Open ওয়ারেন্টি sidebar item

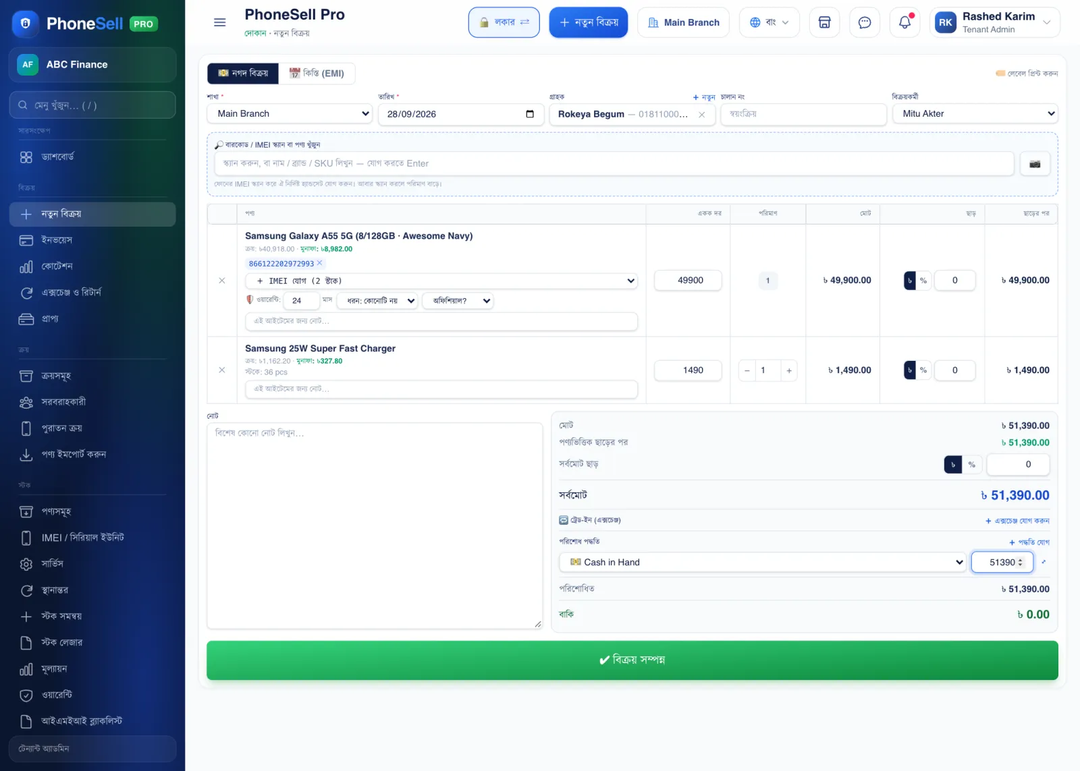pos(92,695)
